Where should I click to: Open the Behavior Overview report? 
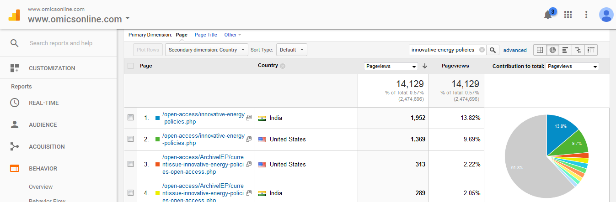click(41, 187)
